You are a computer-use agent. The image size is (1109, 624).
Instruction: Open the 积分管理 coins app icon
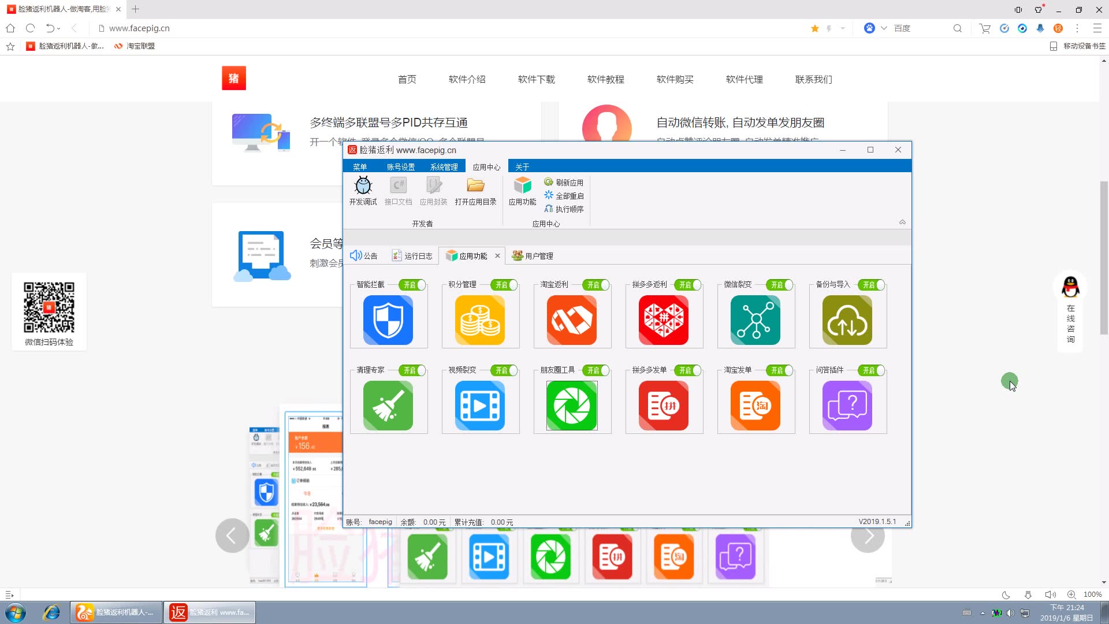479,320
